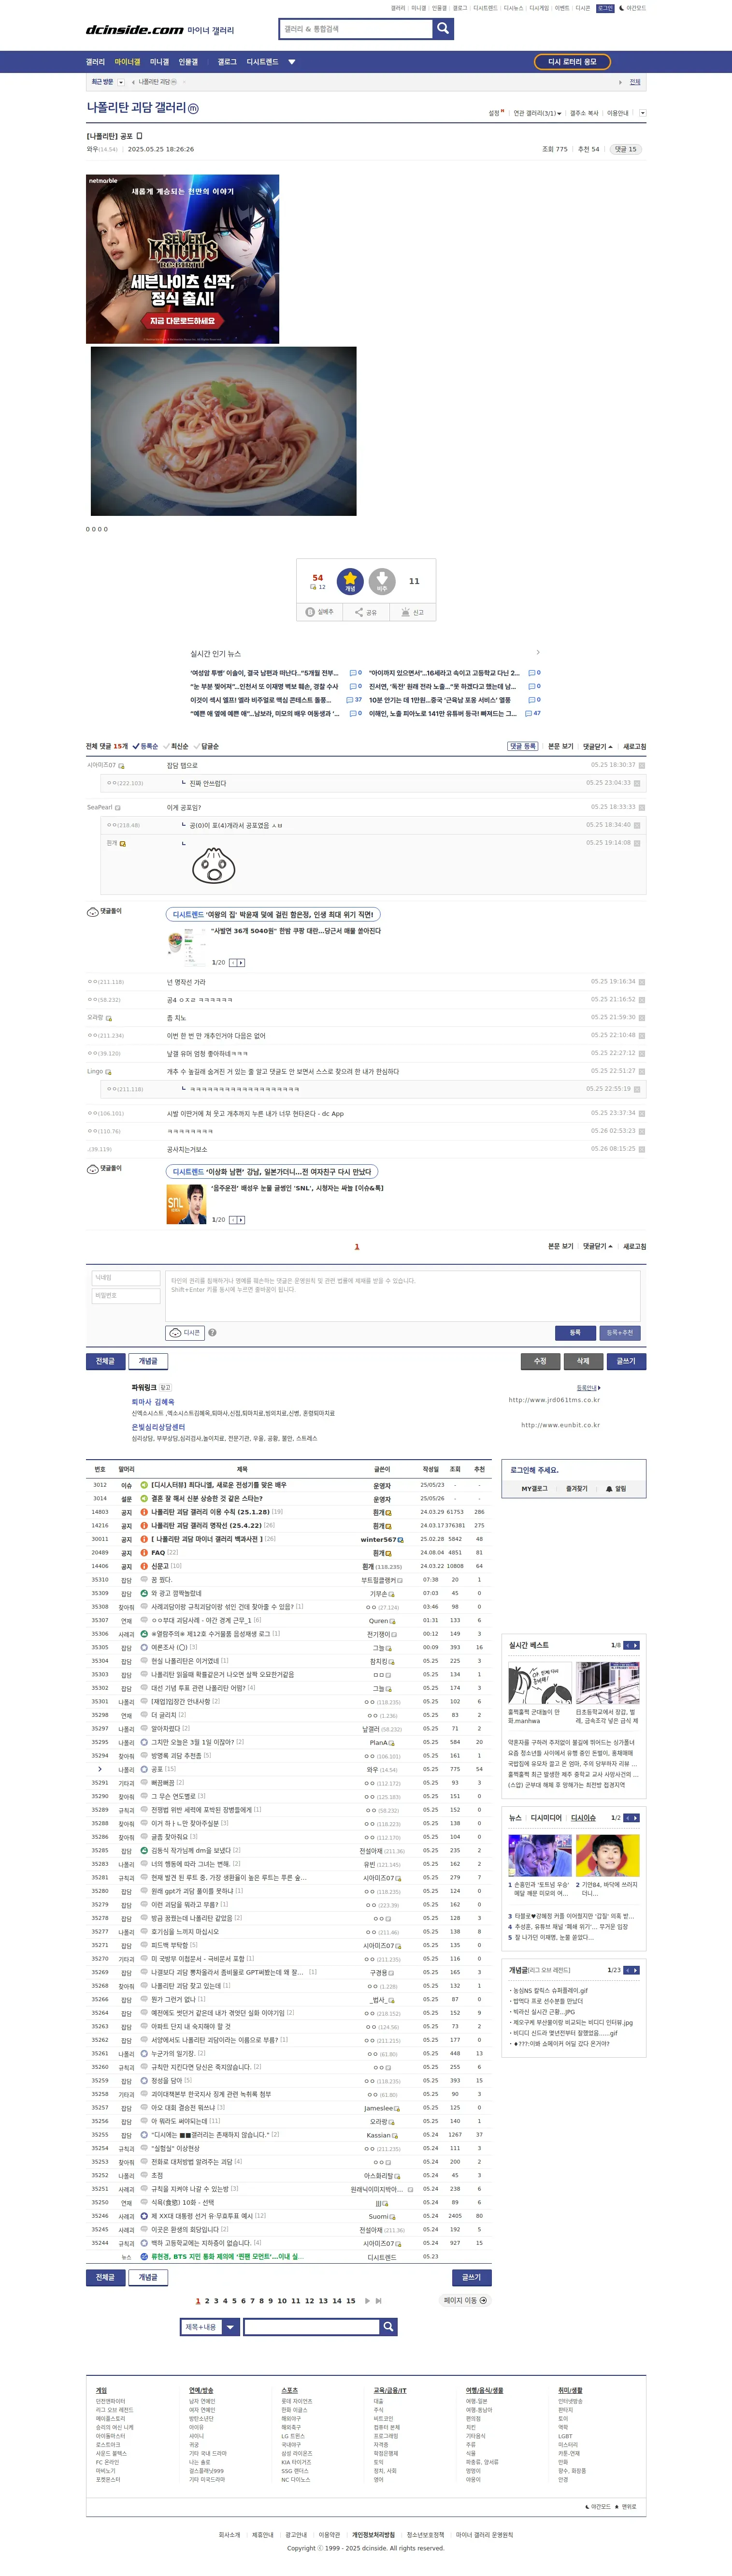The image size is (732, 2576).
Task: Click the bottom list search magnifier icon
Action: click(388, 2327)
